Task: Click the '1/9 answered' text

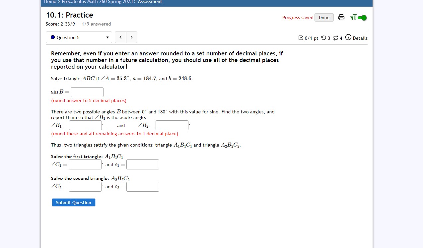Action: 96,24
